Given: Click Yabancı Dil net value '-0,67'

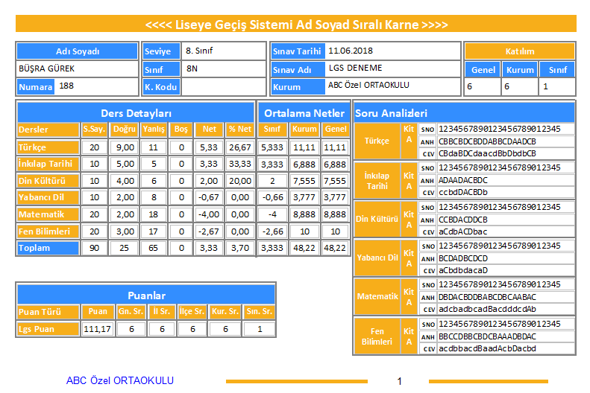Looking at the screenshot, I should (209, 197).
